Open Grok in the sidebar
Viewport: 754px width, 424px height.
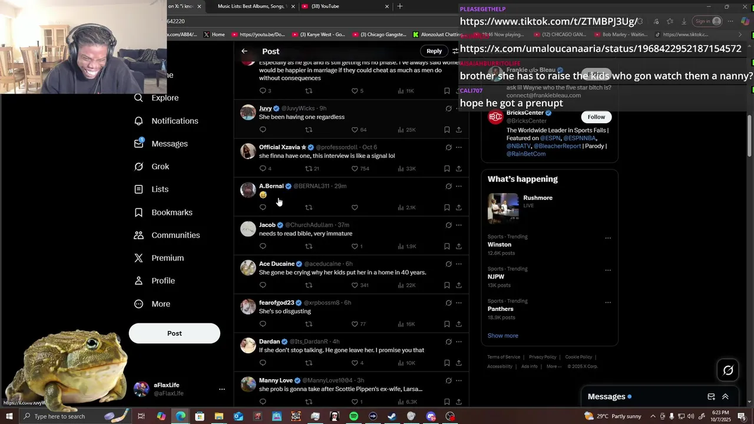pos(151,167)
